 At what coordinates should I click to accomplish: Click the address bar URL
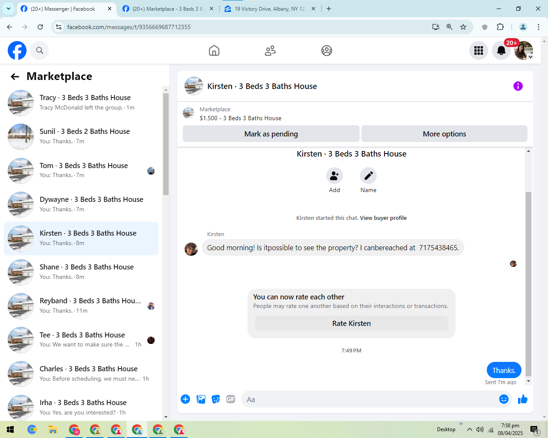coord(129,27)
